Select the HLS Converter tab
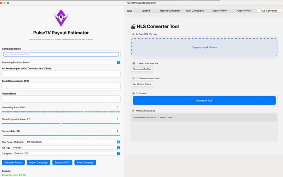This screenshot has width=283, height=177. [269, 11]
